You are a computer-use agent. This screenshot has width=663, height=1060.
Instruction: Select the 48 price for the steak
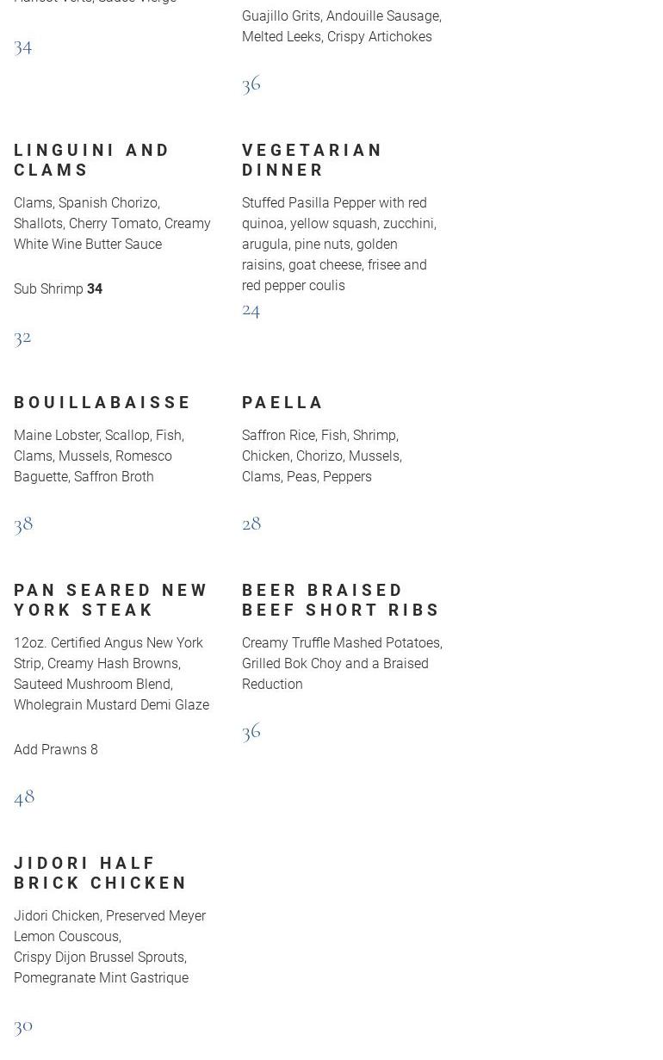tap(24, 796)
